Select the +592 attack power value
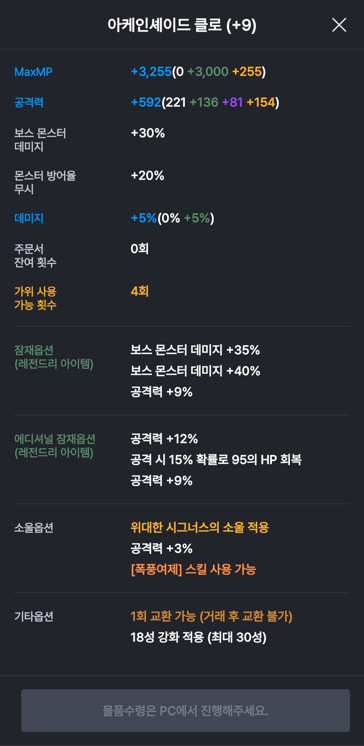This screenshot has height=746, width=364. [146, 102]
